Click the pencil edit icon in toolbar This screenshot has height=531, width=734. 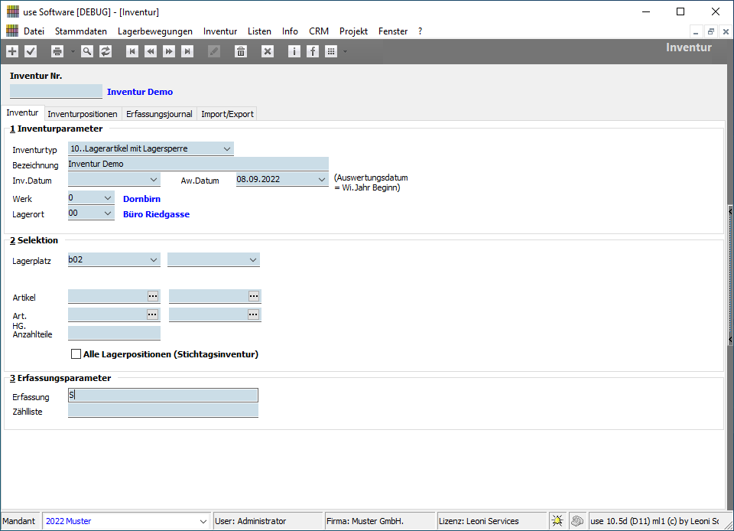(x=214, y=51)
